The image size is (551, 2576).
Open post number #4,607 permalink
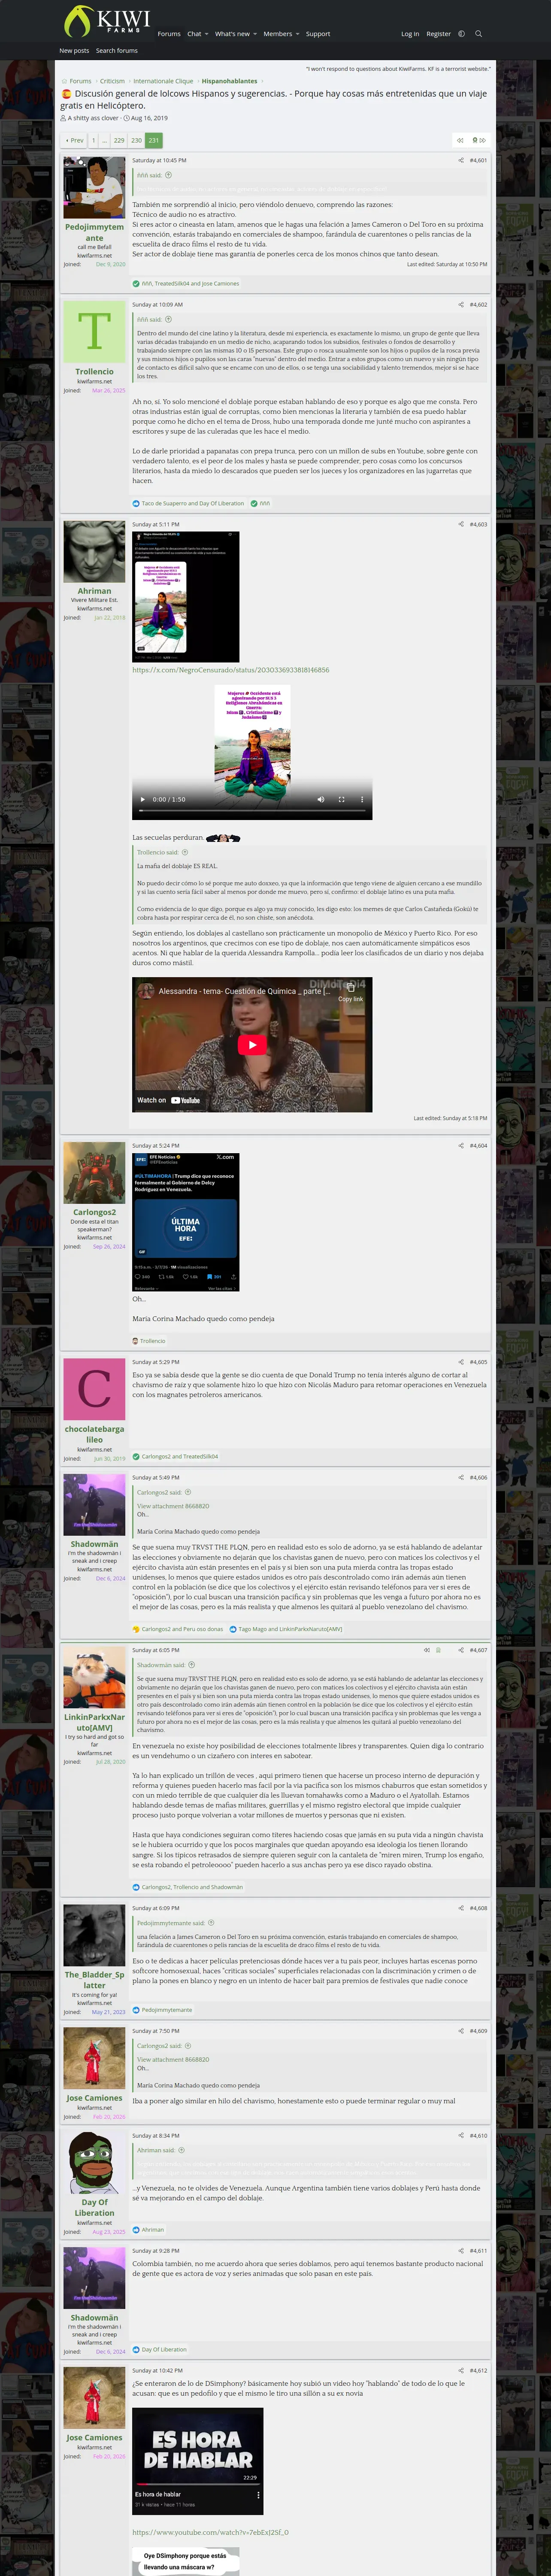coord(478,1650)
